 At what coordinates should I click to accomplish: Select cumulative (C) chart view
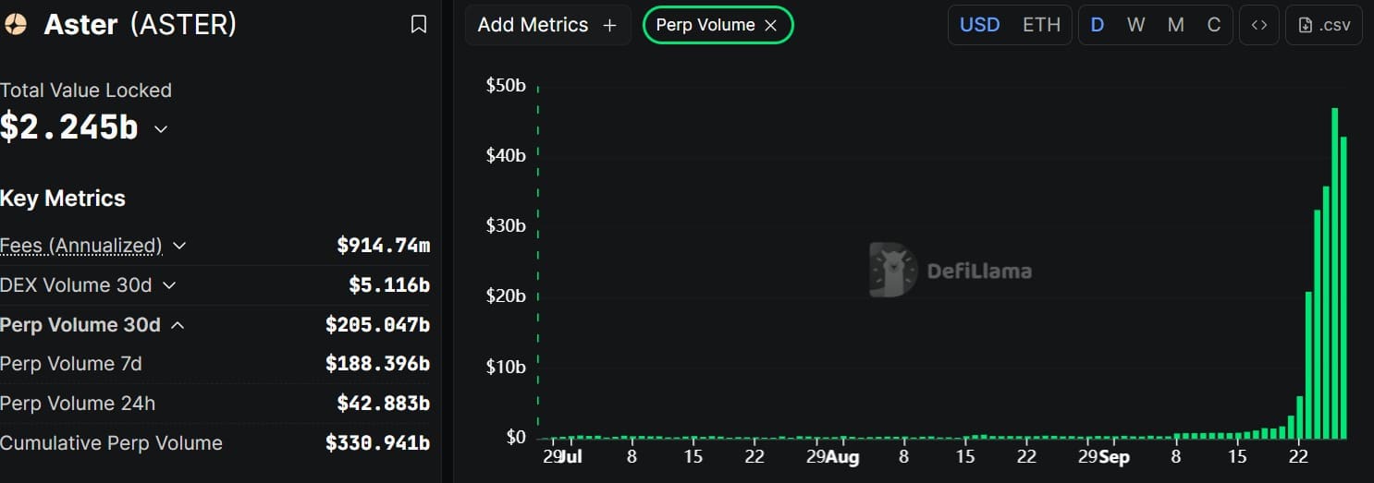(x=1214, y=25)
